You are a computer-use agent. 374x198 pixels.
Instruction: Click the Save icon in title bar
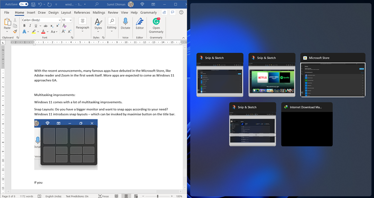[33, 4]
